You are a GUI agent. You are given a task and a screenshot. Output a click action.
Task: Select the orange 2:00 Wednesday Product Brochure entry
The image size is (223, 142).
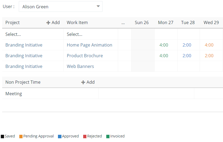(209, 56)
